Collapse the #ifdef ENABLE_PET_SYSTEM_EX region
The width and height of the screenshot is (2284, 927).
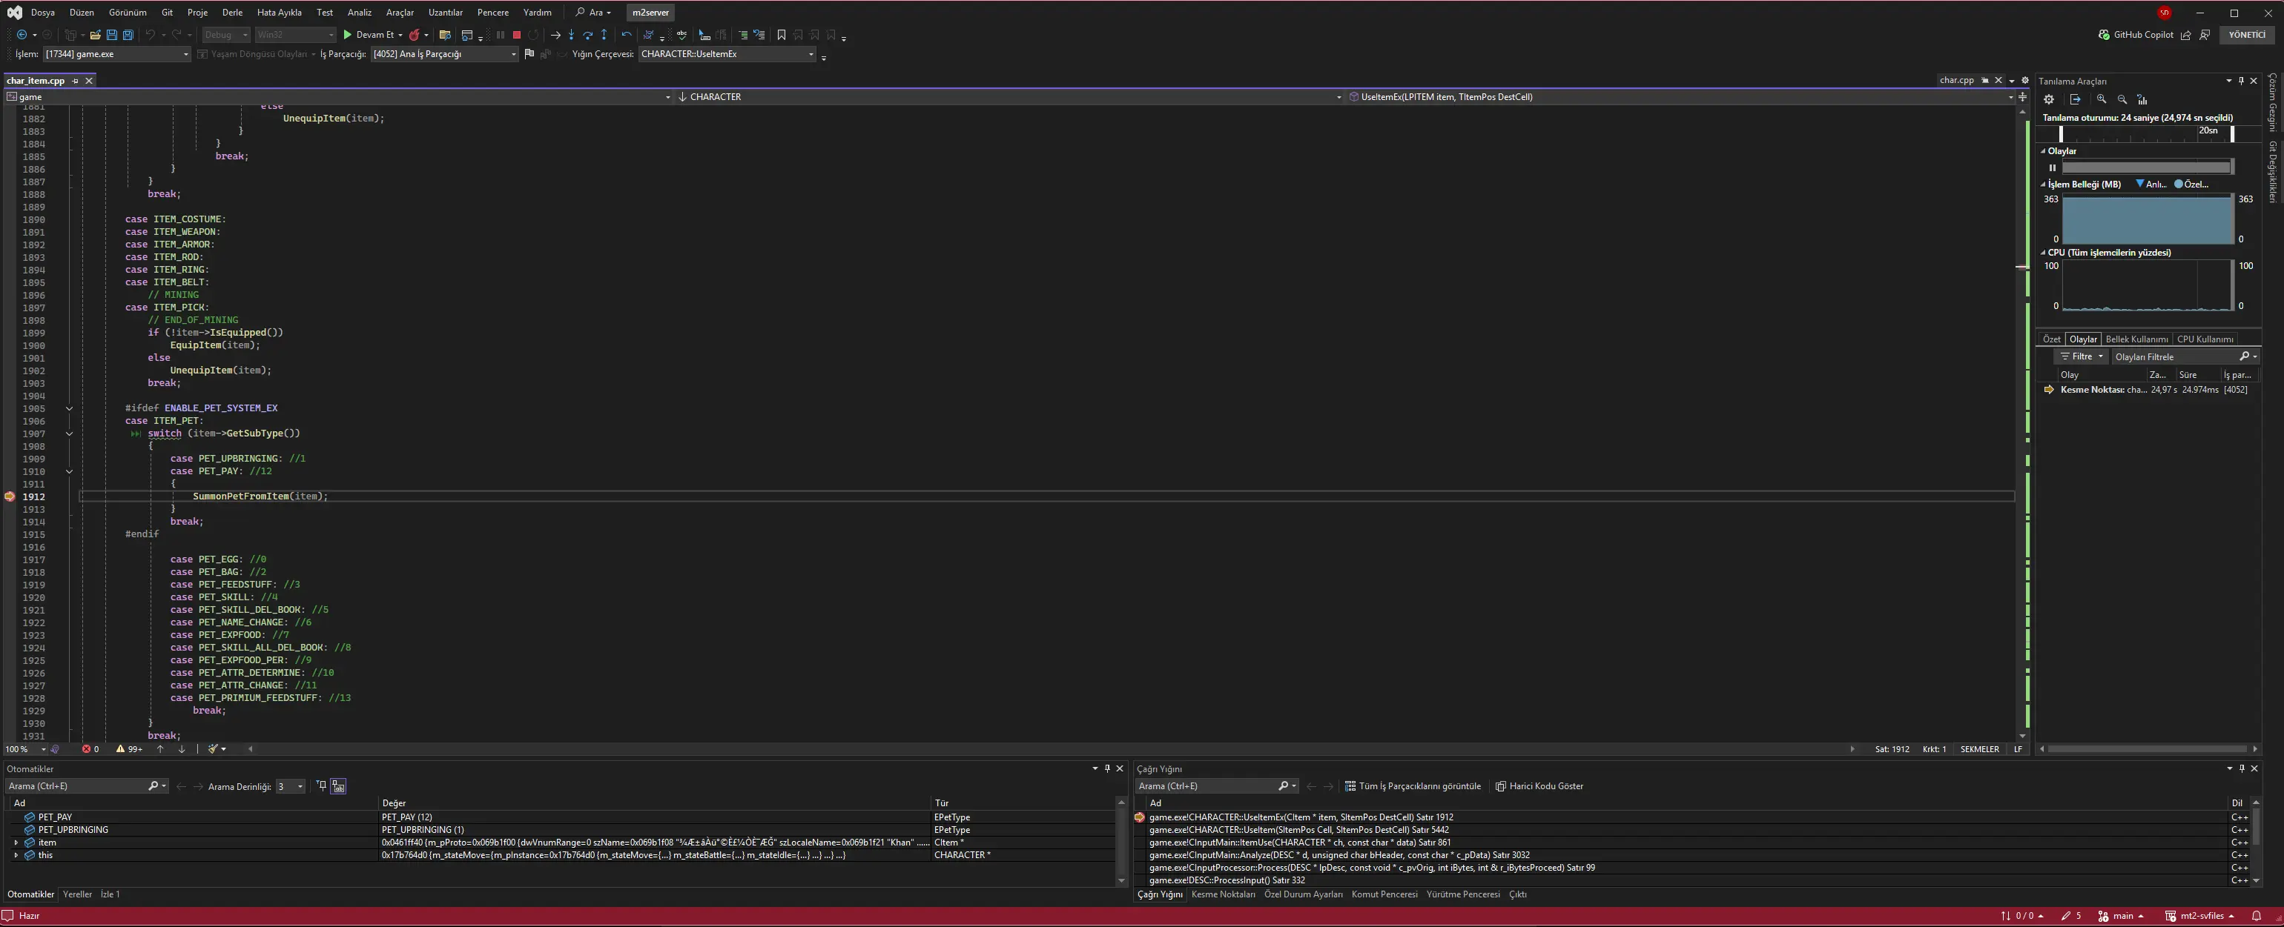click(x=69, y=408)
